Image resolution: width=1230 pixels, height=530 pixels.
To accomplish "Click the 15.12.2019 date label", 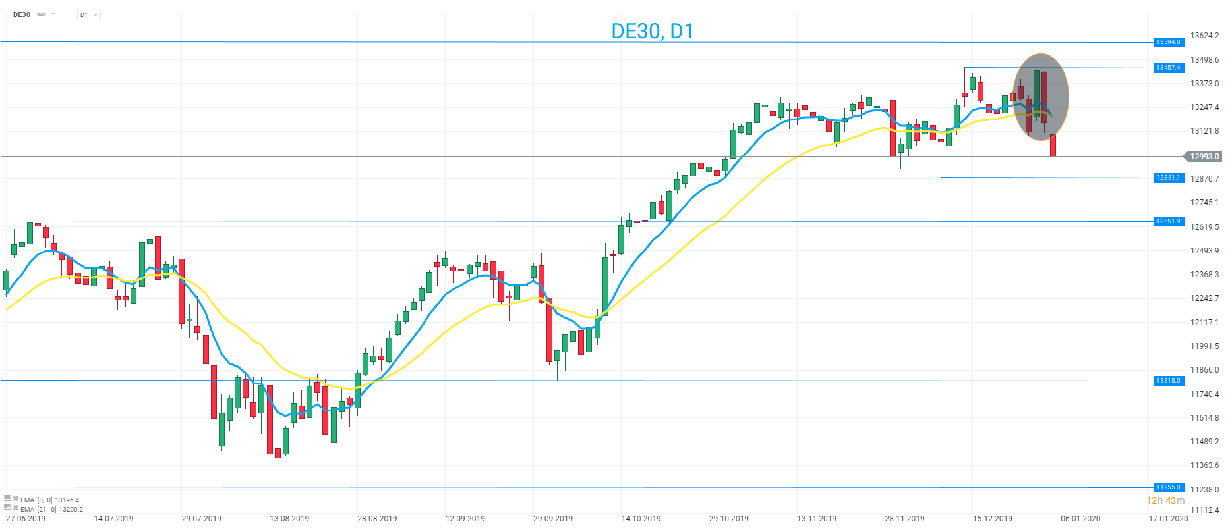I will [993, 519].
